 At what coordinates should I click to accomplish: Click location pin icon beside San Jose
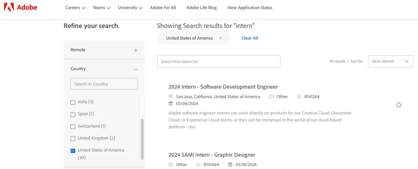point(171,97)
